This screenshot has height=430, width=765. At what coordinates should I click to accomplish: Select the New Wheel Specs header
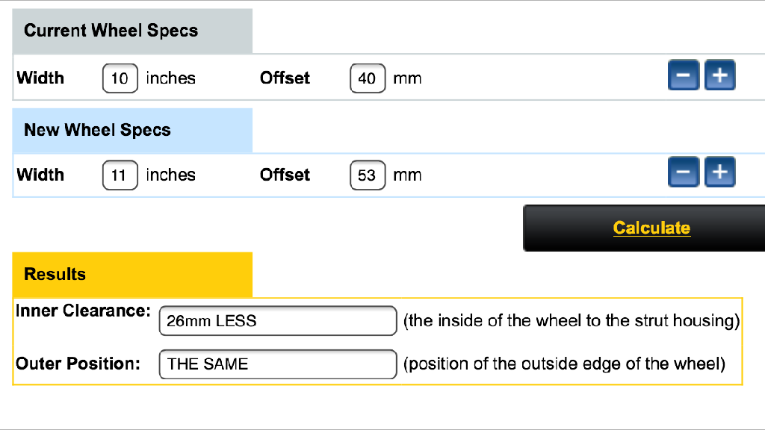click(x=98, y=130)
